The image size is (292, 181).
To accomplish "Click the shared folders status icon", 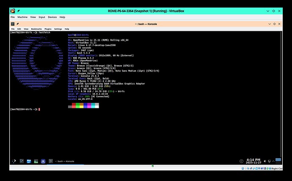I will point(256,168).
